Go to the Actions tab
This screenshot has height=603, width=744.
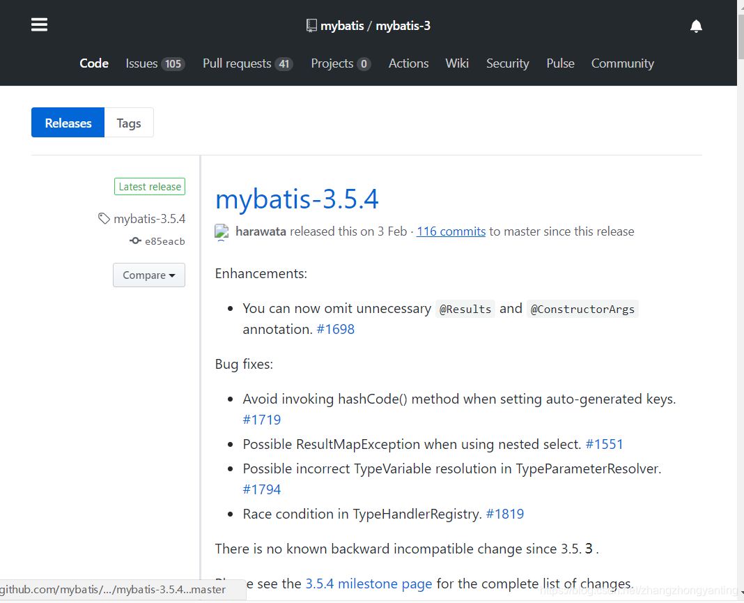click(408, 63)
